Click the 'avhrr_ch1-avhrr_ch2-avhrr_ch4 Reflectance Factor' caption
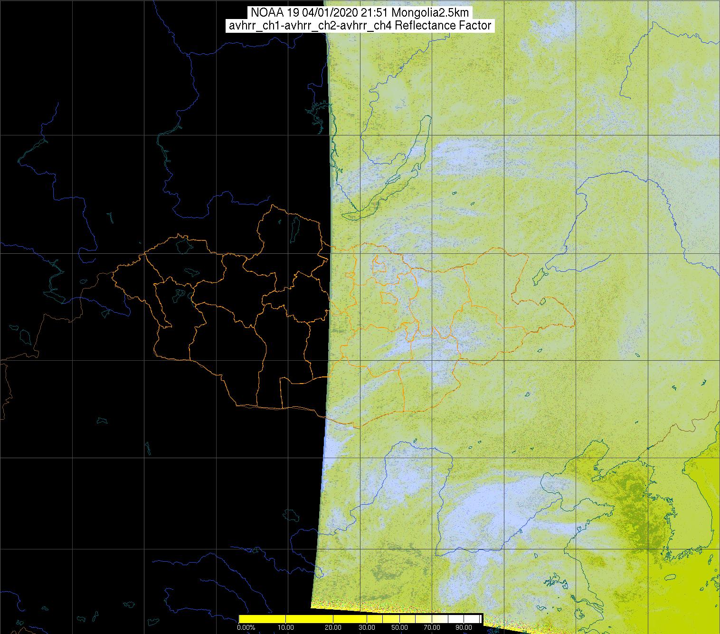Viewport: 720px width, 634px height. coord(360,26)
